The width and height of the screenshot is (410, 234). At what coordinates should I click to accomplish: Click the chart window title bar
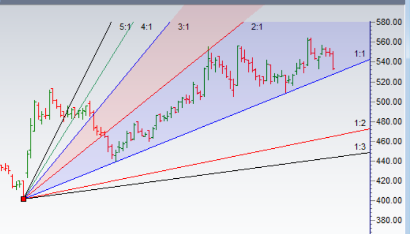[x=205, y=3]
